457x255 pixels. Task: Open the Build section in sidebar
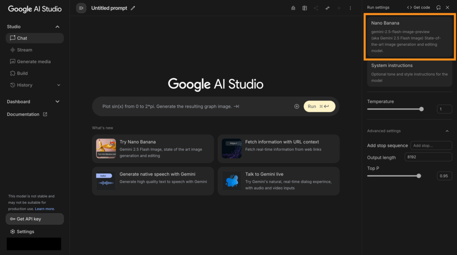pyautogui.click(x=35, y=73)
